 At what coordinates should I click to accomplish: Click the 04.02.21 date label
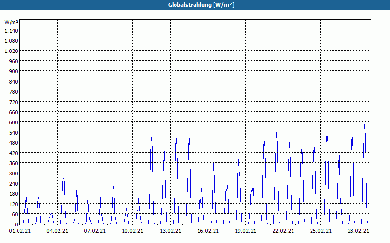tap(57, 231)
